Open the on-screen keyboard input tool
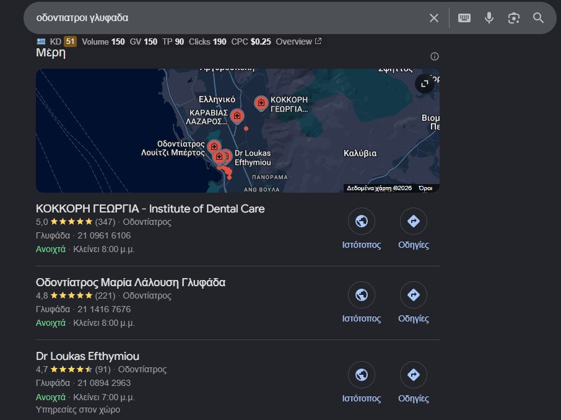The height and width of the screenshot is (420, 561). tap(464, 18)
